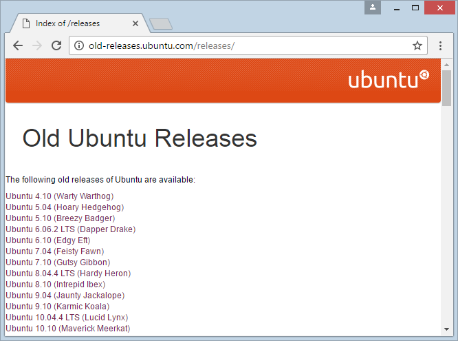
Task: Maximize the browser window
Action: (x=415, y=8)
